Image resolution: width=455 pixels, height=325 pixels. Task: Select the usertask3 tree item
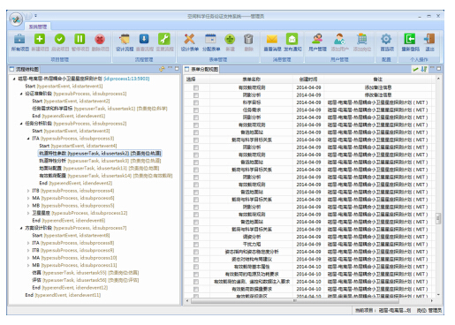[100, 161]
